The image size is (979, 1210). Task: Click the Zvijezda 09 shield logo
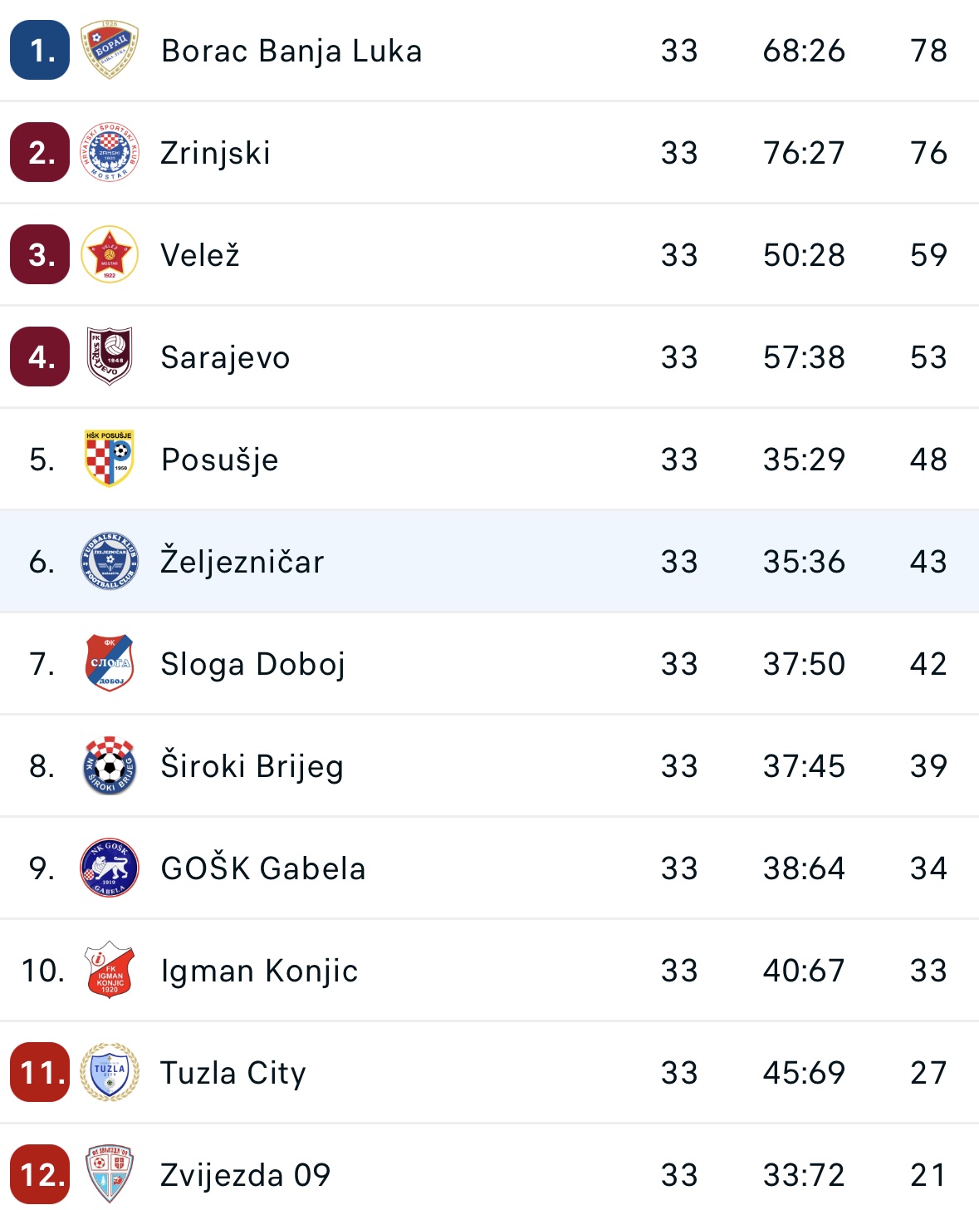click(110, 1174)
